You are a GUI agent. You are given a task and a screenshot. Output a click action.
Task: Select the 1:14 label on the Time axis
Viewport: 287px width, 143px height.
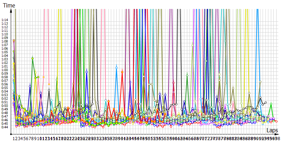(x=5, y=20)
